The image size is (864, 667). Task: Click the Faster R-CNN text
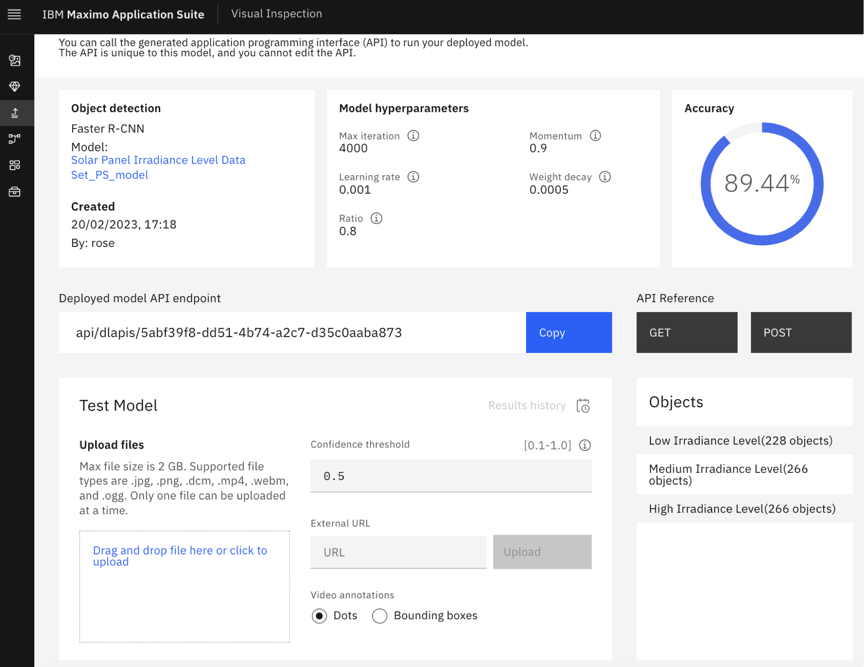click(108, 129)
